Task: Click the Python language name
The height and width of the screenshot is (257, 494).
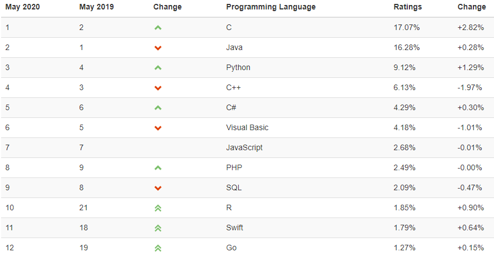Action: click(x=238, y=67)
